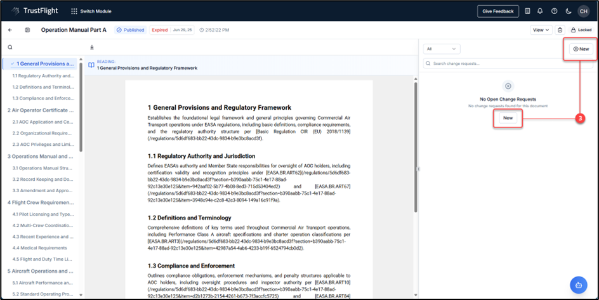This screenshot has width=599, height=300.
Task: Select 2 Air Operator Certificate section
Action: coord(41,110)
